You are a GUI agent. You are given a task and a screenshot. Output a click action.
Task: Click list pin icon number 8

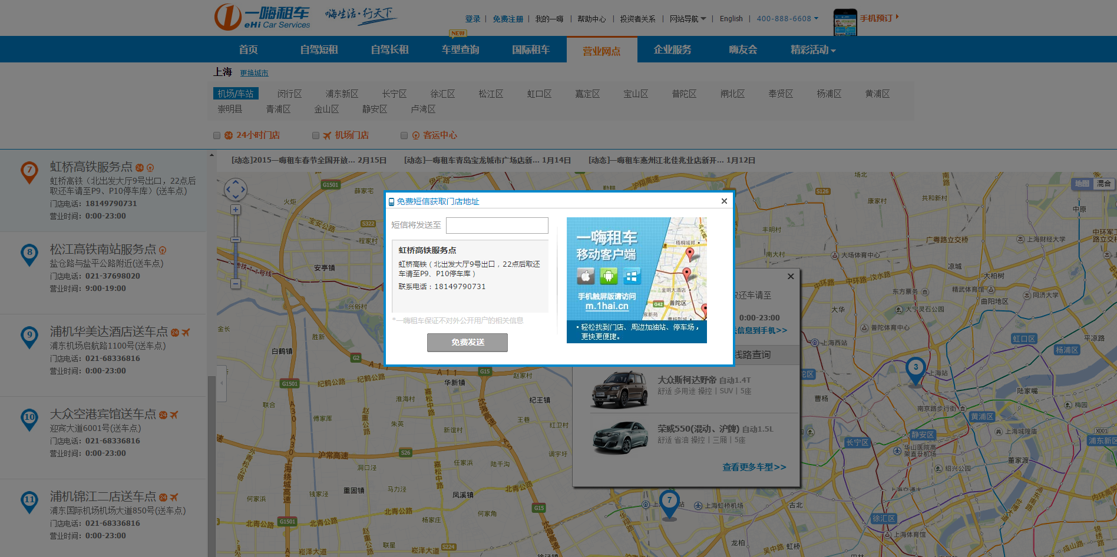29,254
